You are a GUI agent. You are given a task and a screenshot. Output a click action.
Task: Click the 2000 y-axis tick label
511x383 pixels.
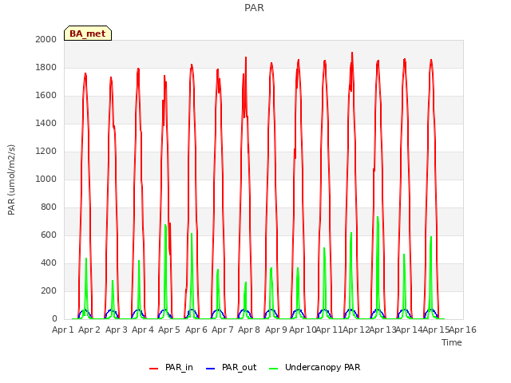pos(46,39)
